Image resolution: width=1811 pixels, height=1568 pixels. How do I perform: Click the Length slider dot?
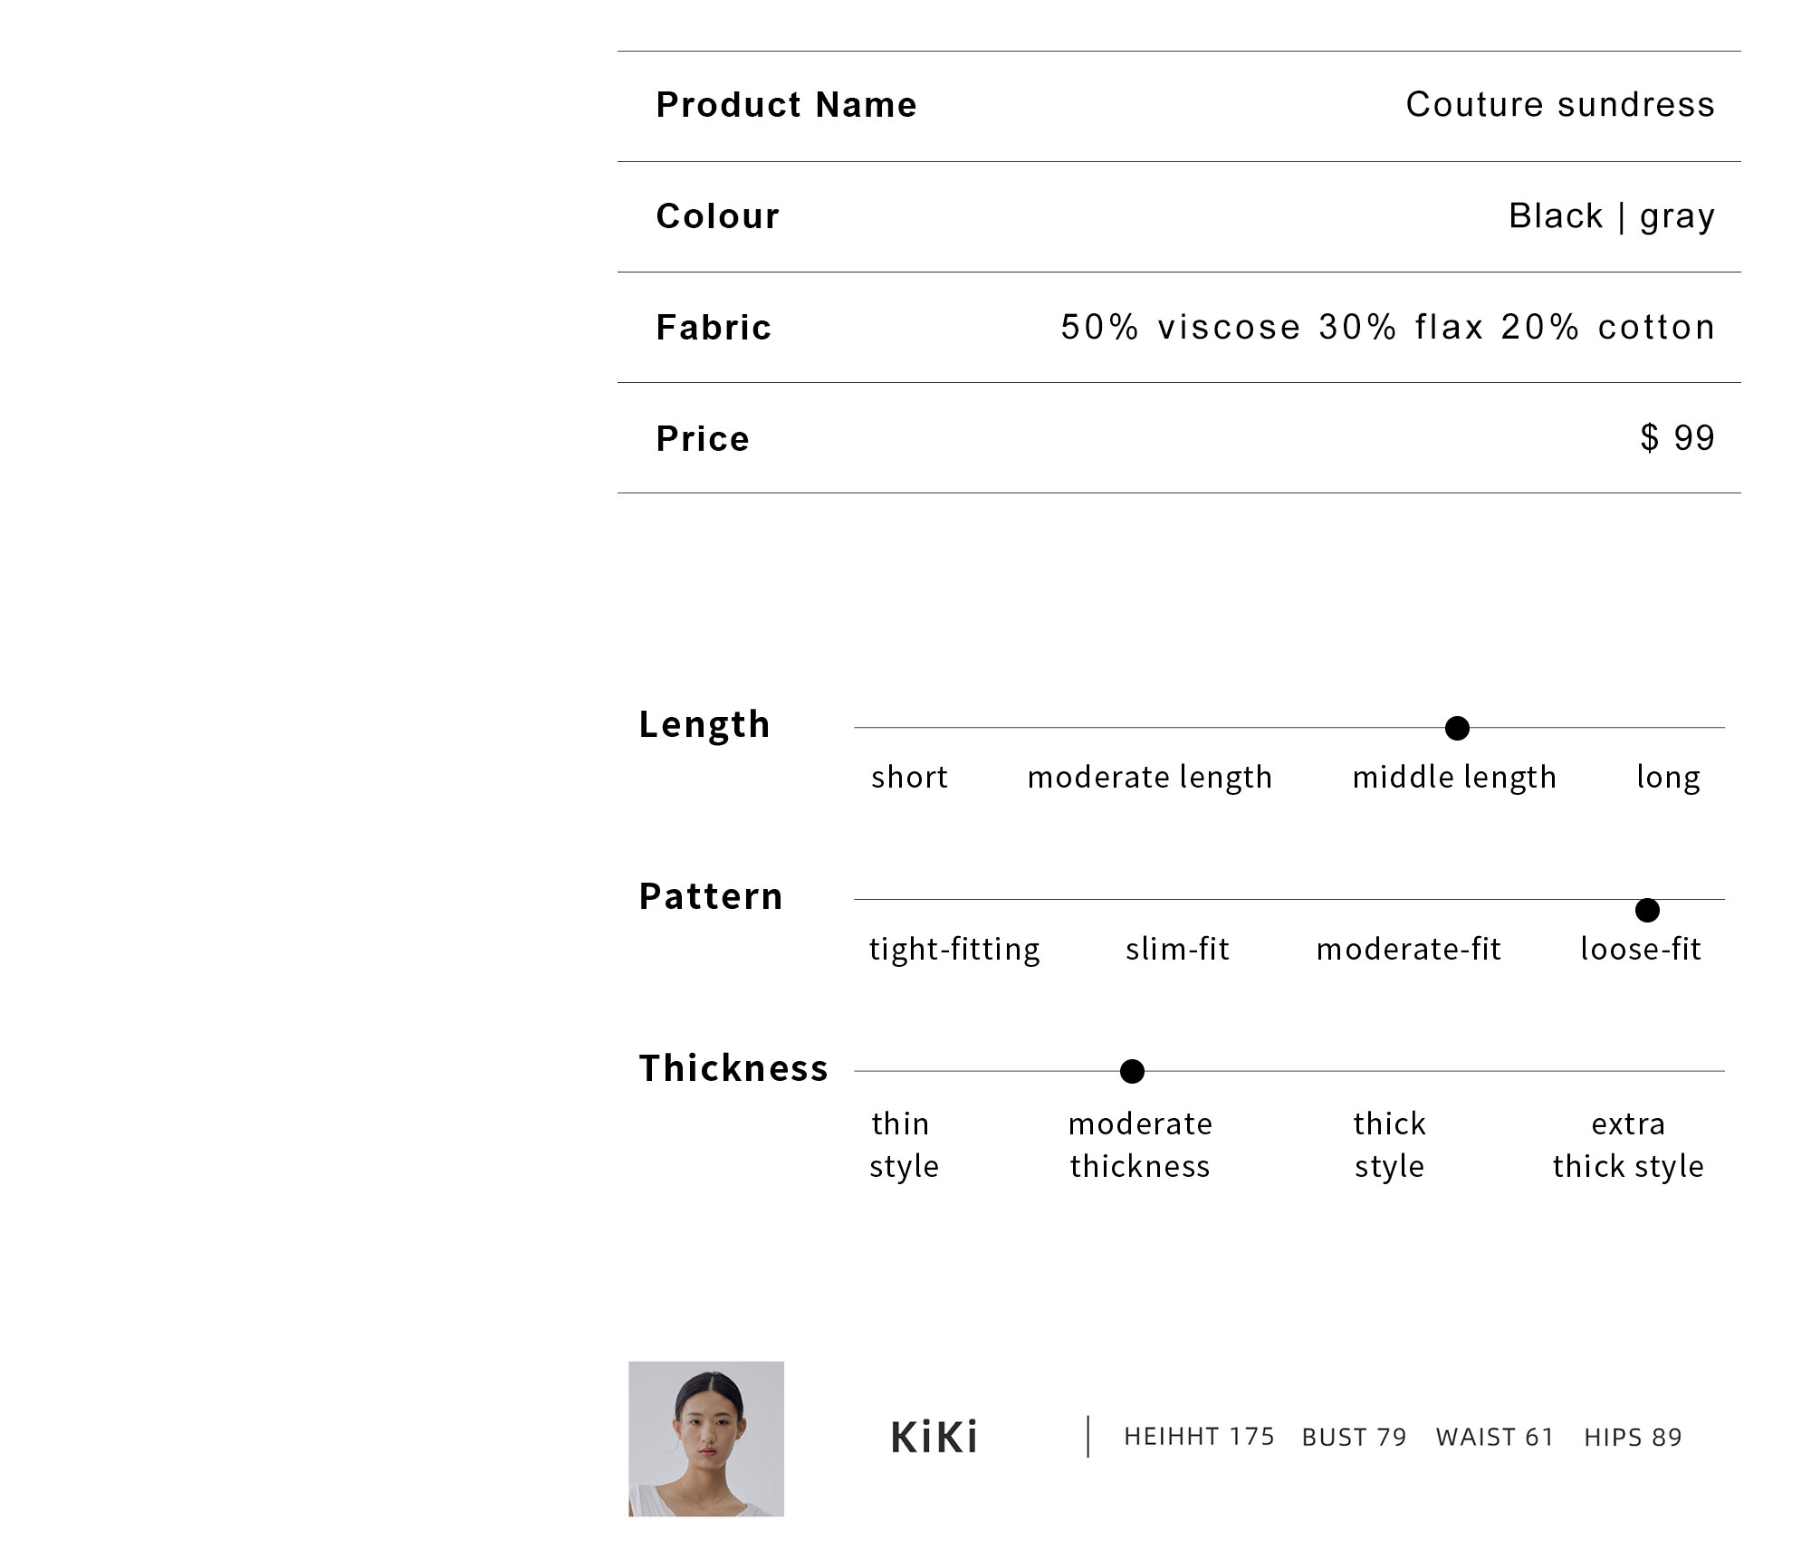(x=1457, y=728)
